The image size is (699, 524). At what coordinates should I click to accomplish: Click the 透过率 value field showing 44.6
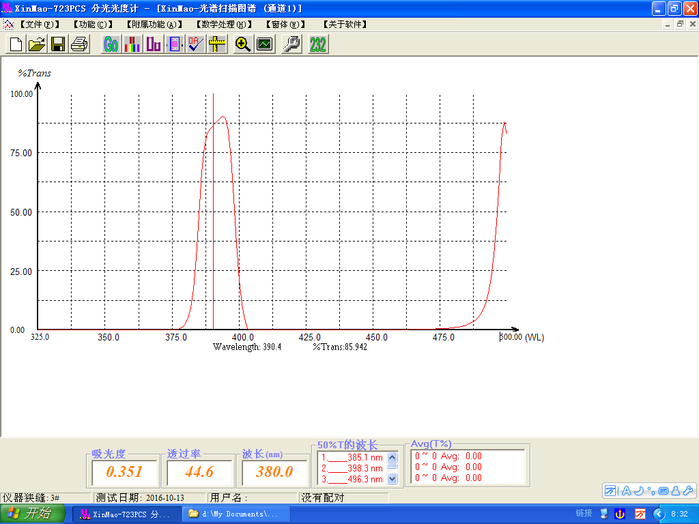point(200,472)
